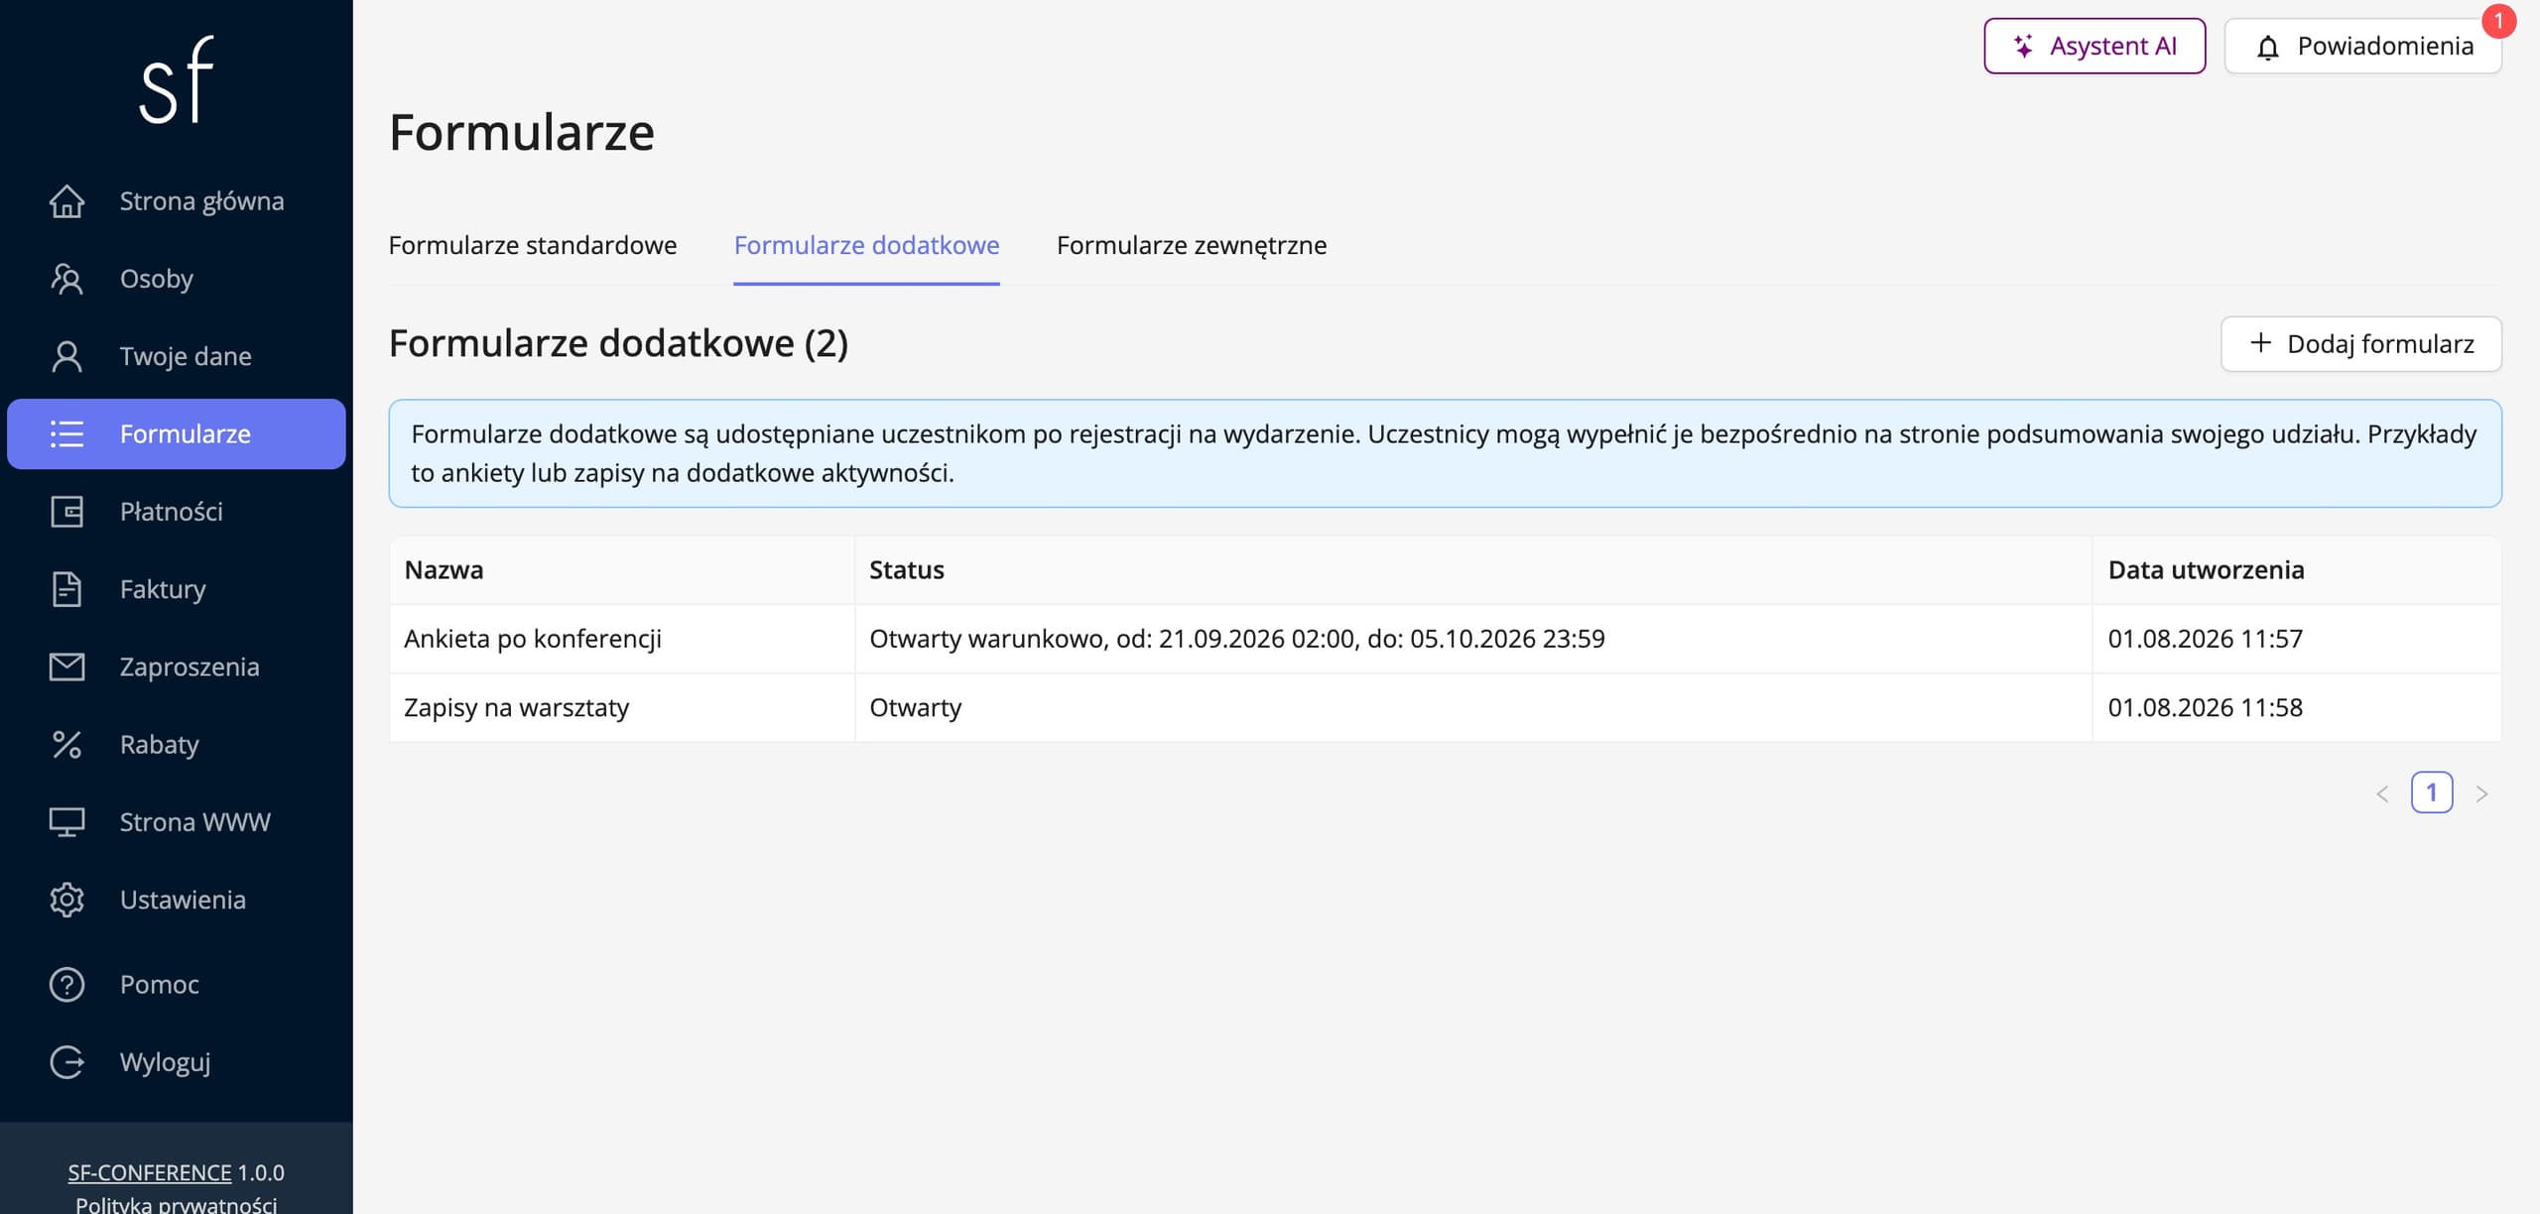The width and height of the screenshot is (2540, 1214).
Task: Go to next page with right chevron
Action: [2481, 793]
